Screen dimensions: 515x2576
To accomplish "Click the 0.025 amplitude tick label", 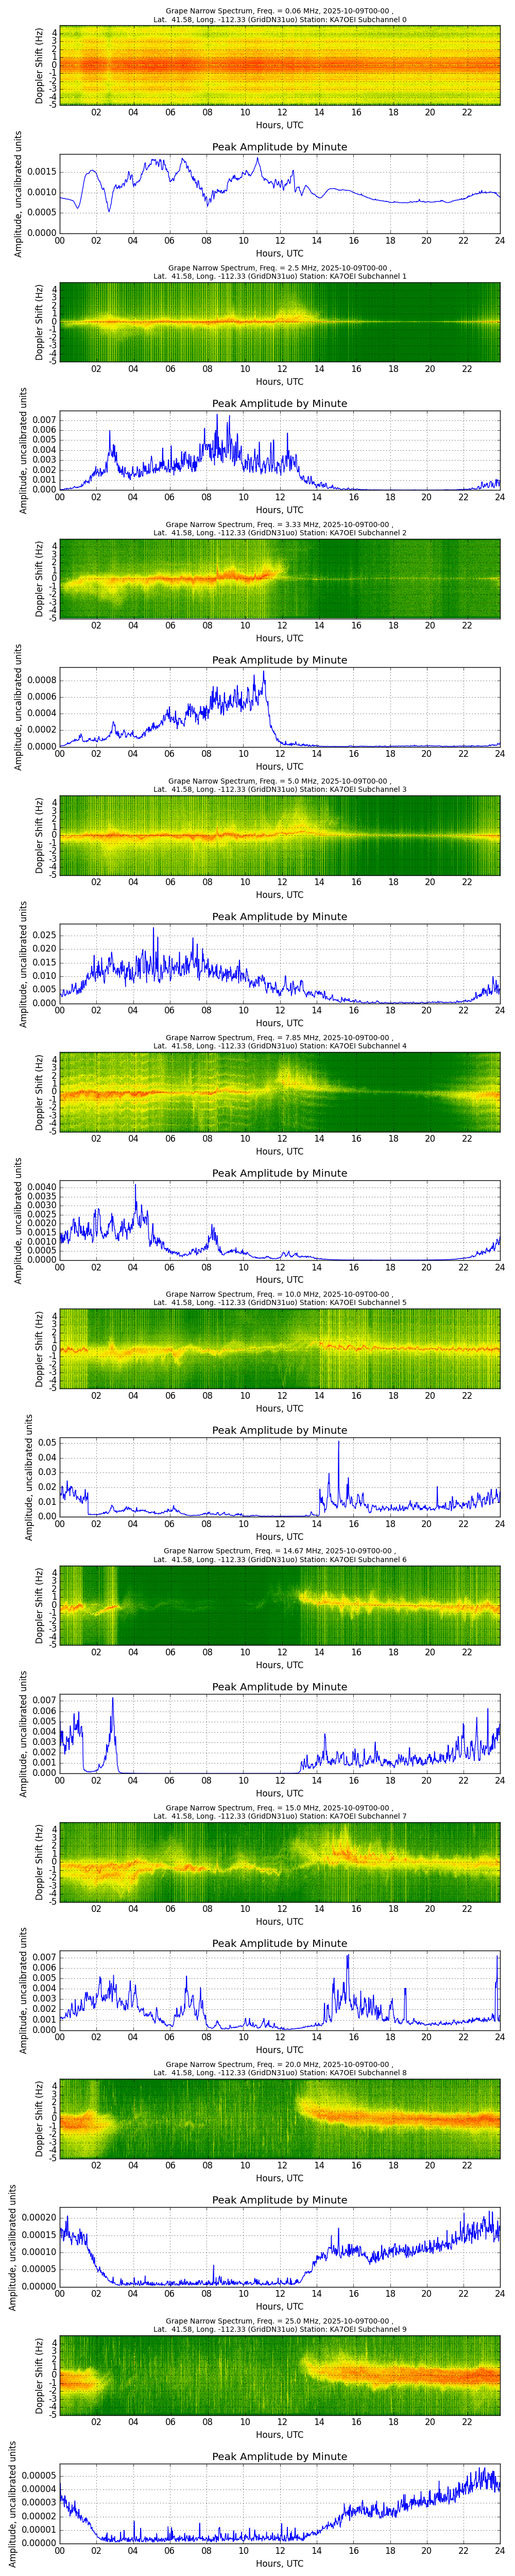I will point(45,935).
